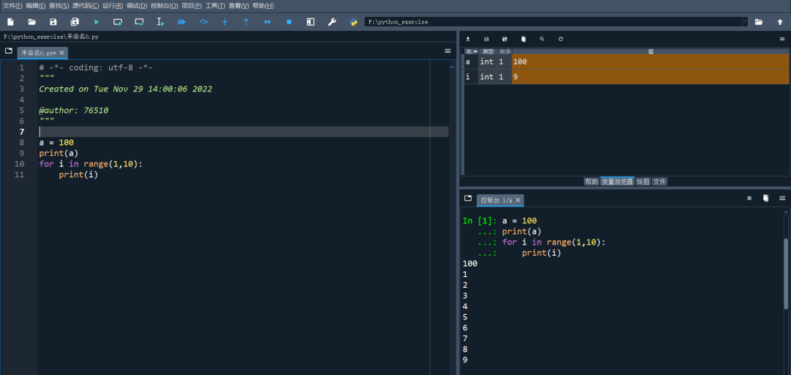Run selection or current line icon
Image resolution: width=791 pixels, height=375 pixels.
pos(160,22)
